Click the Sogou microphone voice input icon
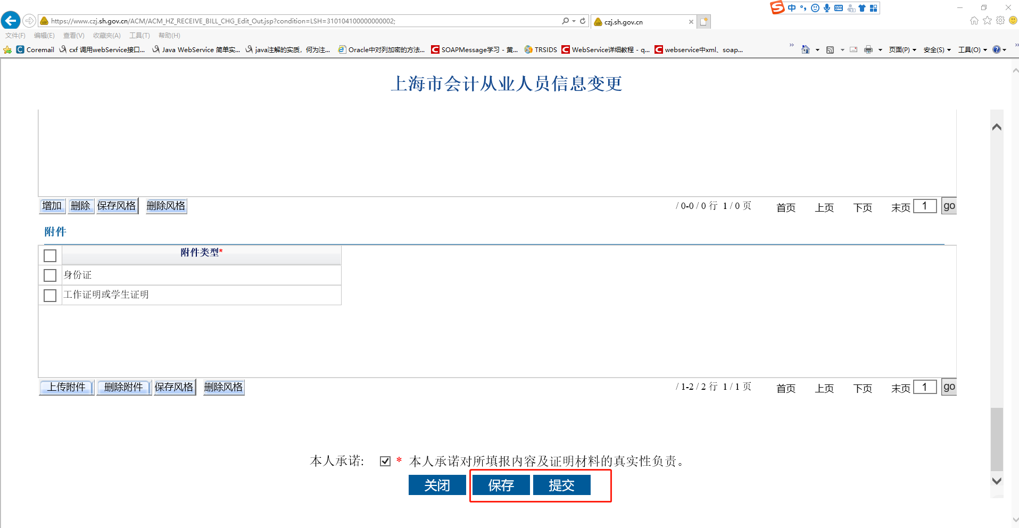Image resolution: width=1019 pixels, height=528 pixels. 826,8
